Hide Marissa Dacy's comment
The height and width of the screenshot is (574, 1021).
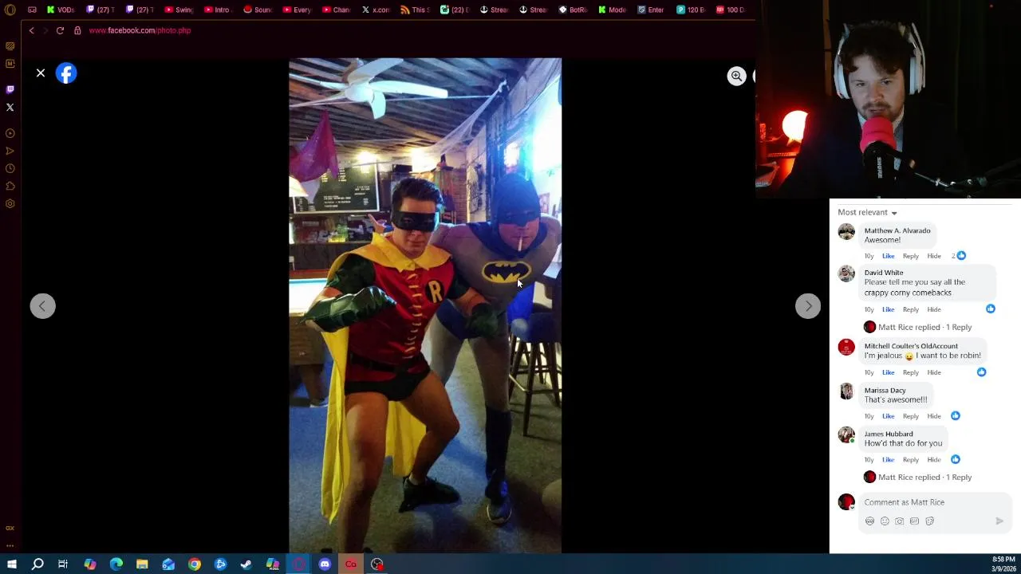(x=934, y=416)
